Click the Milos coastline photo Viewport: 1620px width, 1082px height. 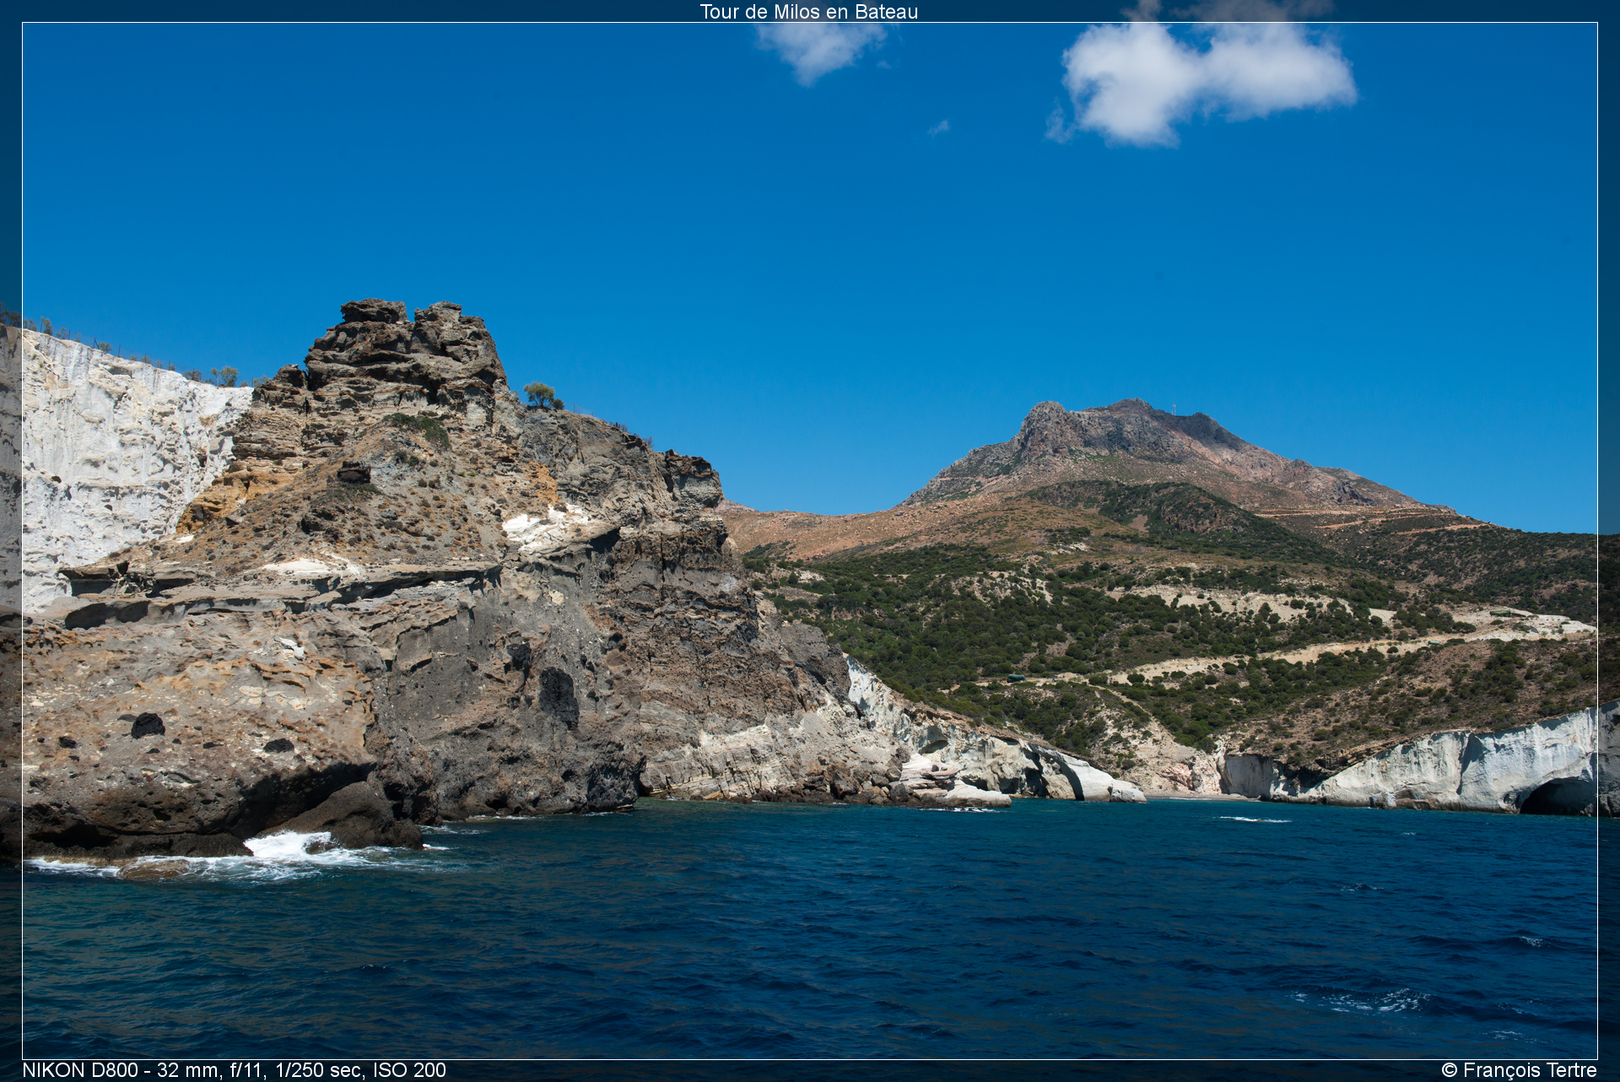(810, 541)
